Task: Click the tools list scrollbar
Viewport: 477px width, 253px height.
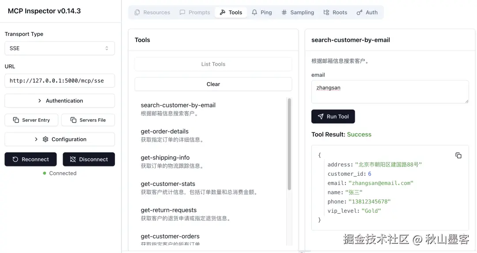Action: (x=289, y=144)
